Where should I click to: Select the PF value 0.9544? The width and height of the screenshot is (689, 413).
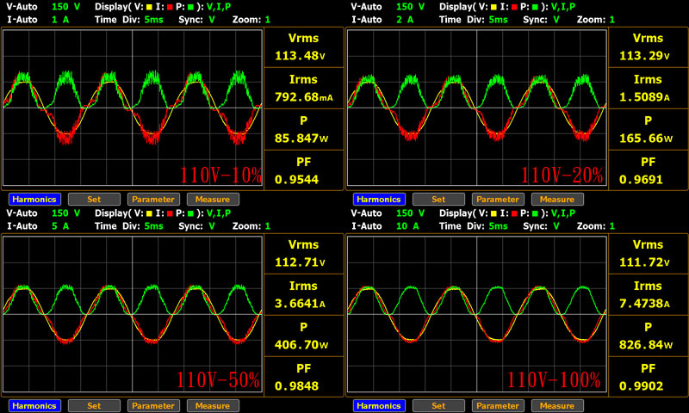[x=296, y=180]
